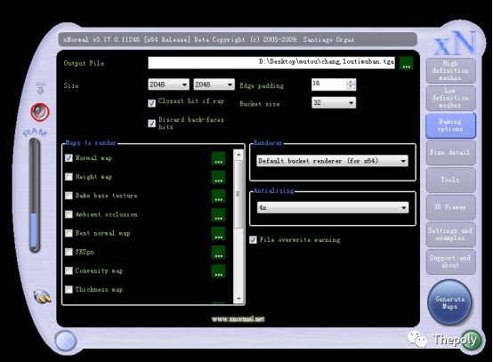Enable Ambient occlusion checkbox

69,214
